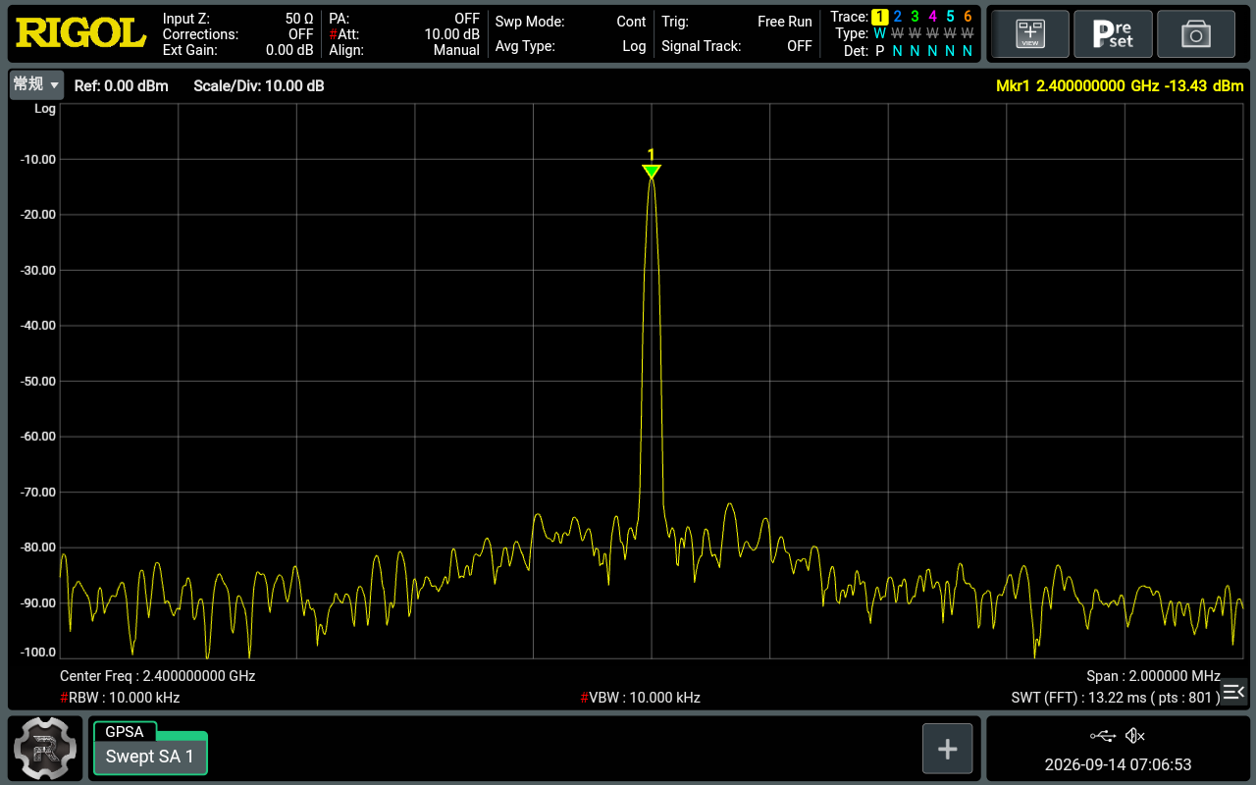Click the Align Manual setting
1256x785 pixels.
pyautogui.click(x=404, y=50)
